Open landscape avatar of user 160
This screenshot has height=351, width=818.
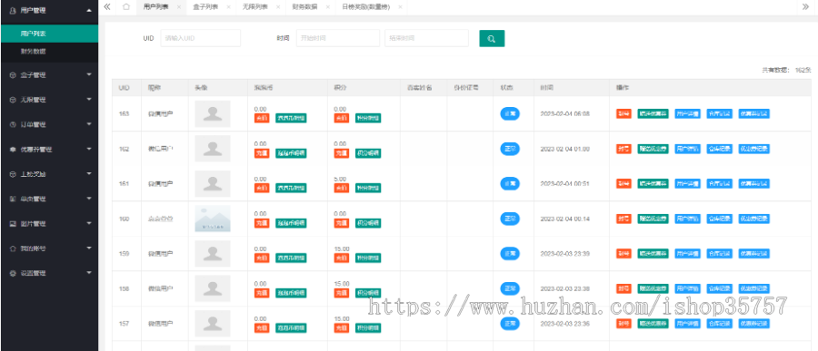[213, 219]
